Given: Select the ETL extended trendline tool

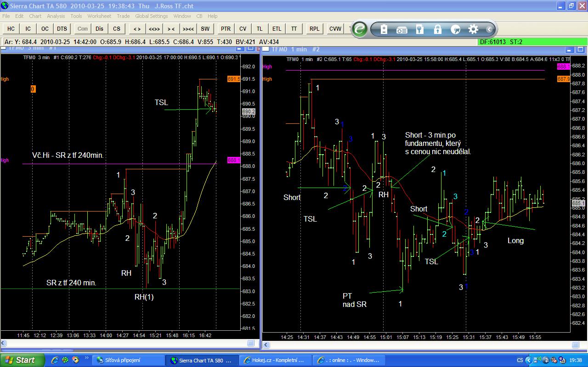Looking at the screenshot, I should 277,28.
